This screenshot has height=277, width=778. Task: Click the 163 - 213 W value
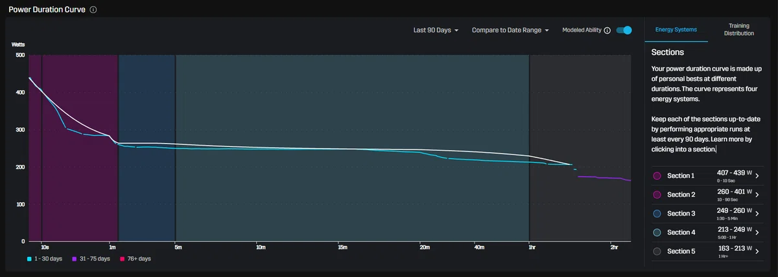734,249
